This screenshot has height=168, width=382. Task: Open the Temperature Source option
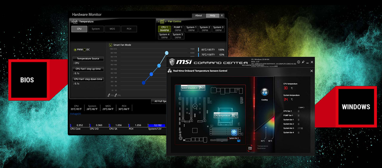click(x=88, y=59)
